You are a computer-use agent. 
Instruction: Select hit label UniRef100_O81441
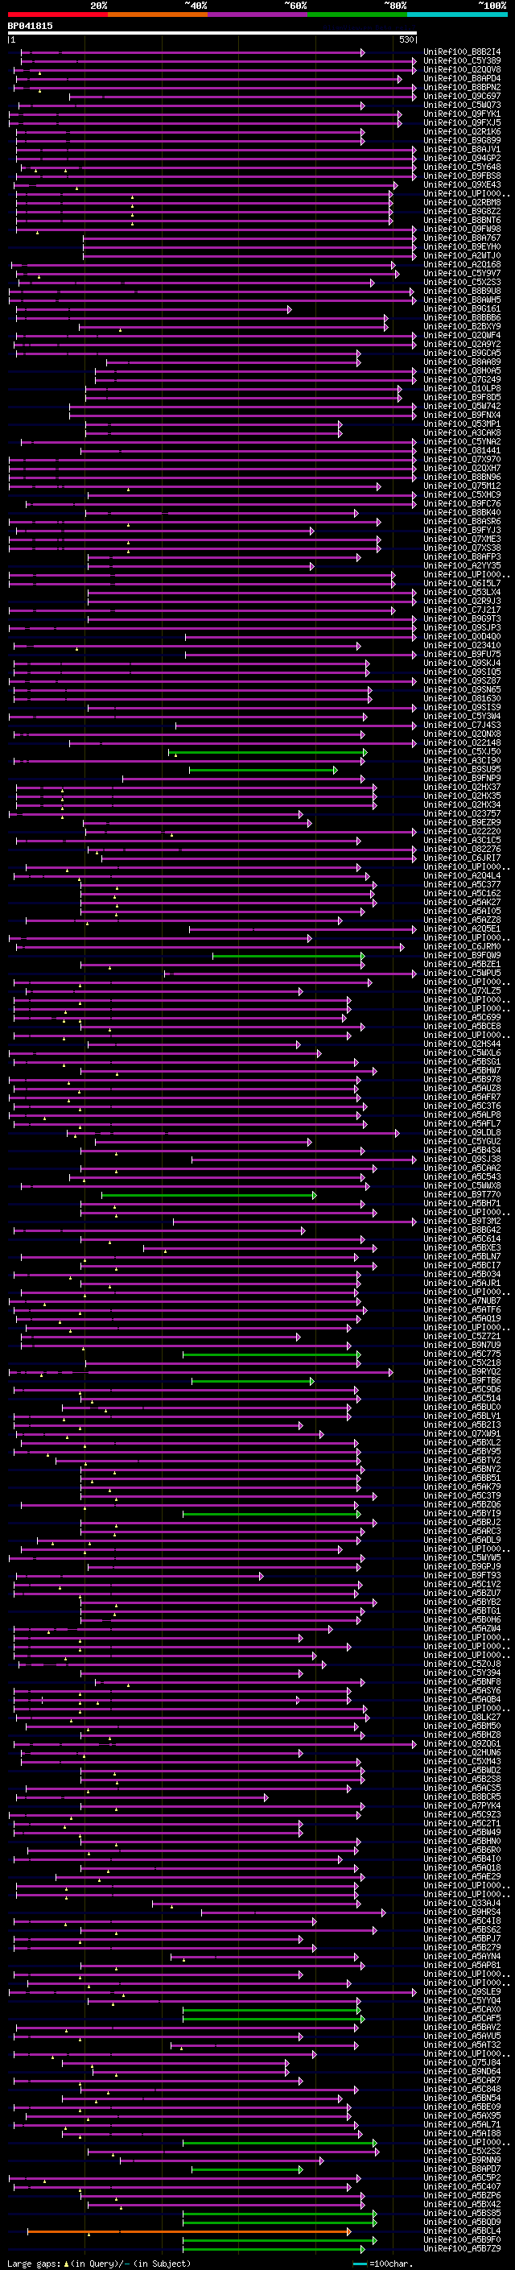[462, 450]
